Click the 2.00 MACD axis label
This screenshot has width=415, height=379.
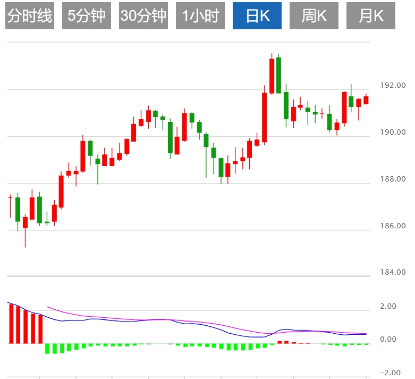[x=388, y=306]
